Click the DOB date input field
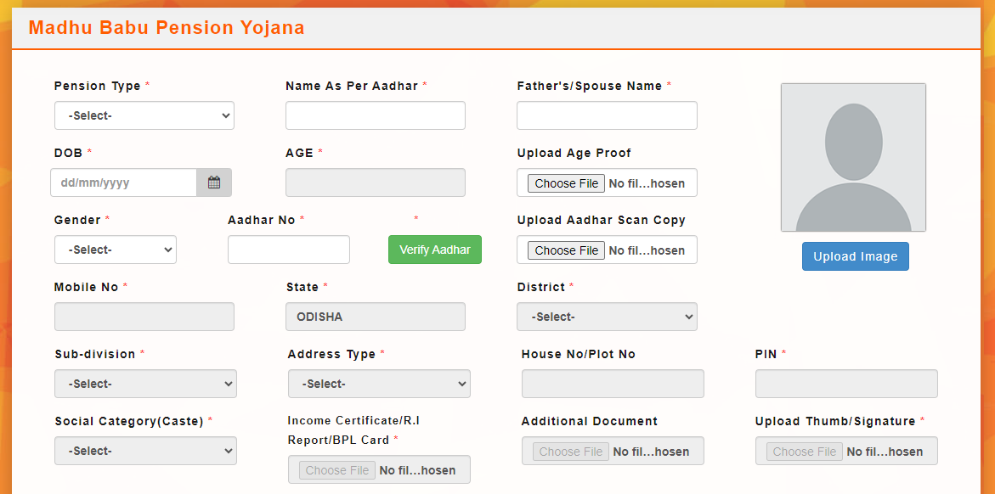This screenshot has height=494, width=995. (x=124, y=182)
